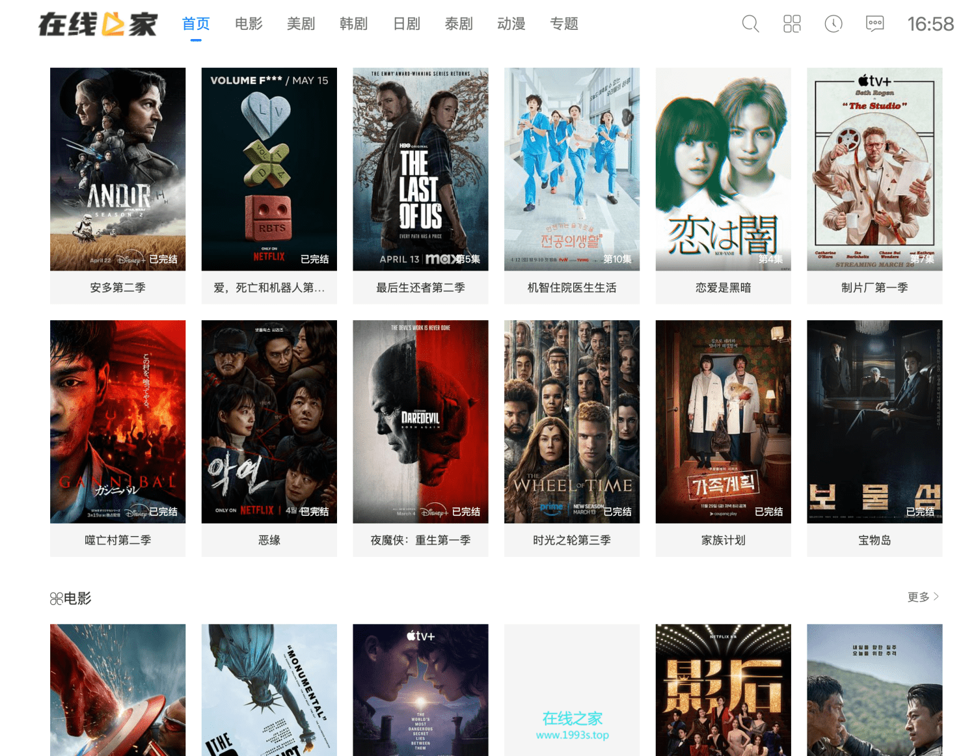
Task: Open the Andor season 2 poster
Action: pos(118,169)
